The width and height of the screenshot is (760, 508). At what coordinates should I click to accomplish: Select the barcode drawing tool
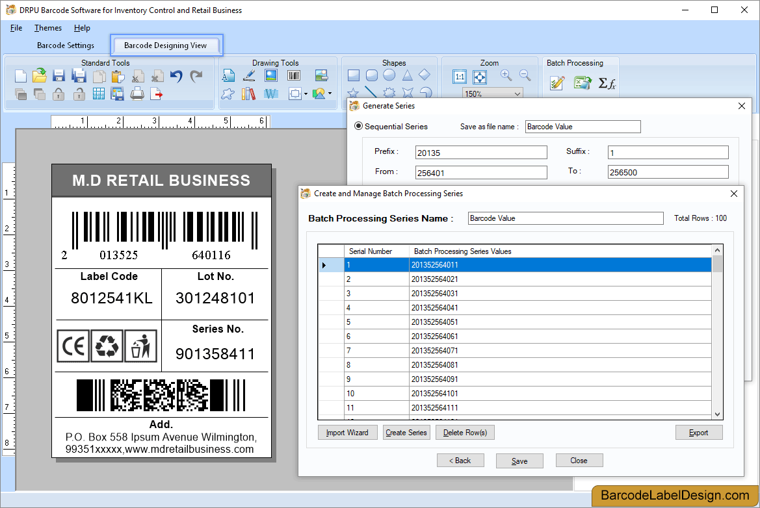pyautogui.click(x=293, y=75)
